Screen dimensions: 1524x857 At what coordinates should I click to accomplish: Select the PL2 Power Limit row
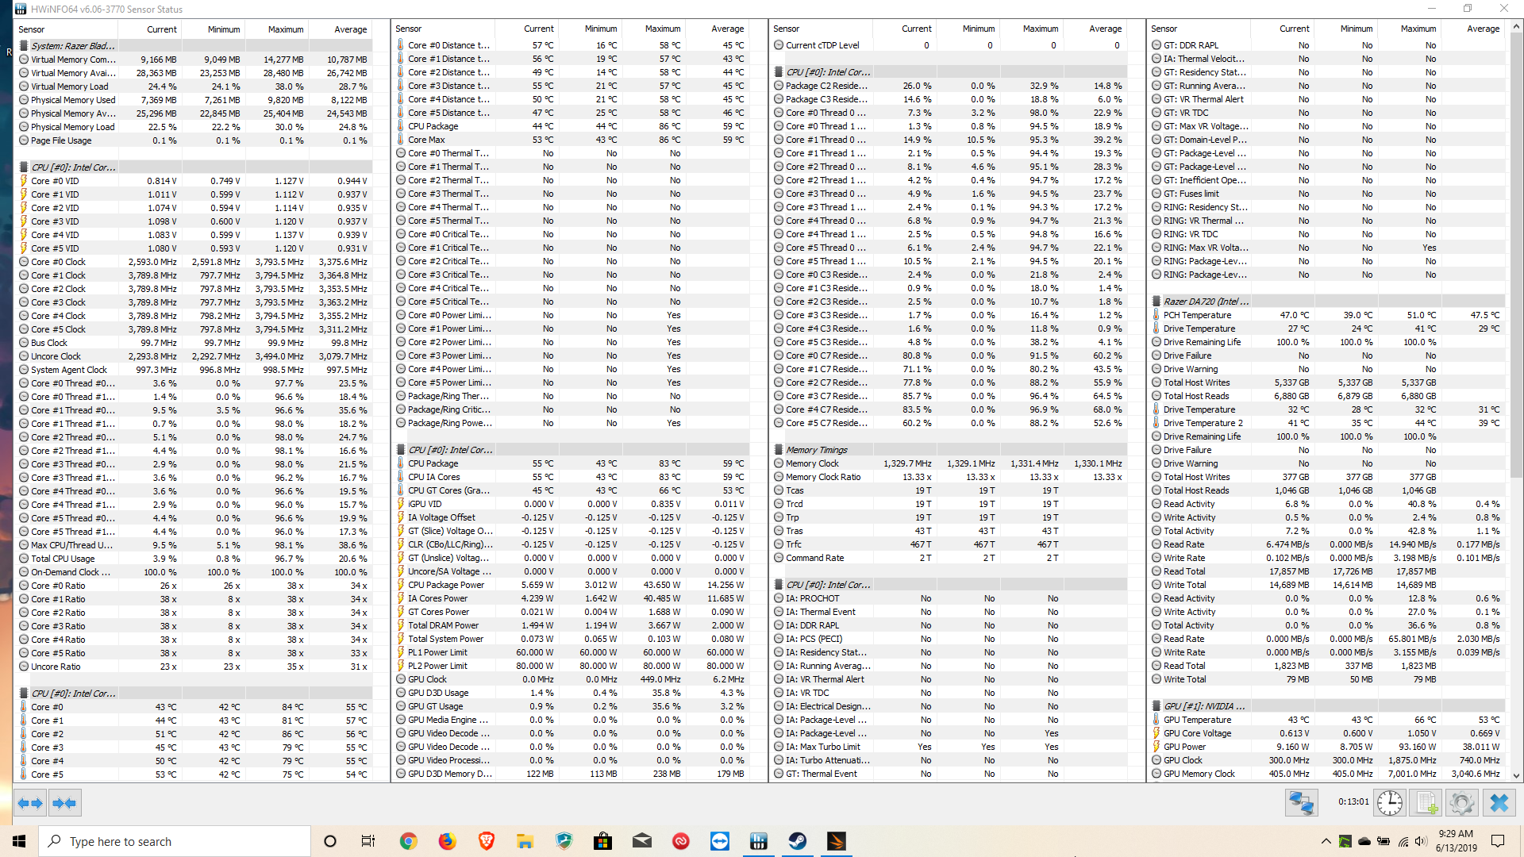click(572, 666)
